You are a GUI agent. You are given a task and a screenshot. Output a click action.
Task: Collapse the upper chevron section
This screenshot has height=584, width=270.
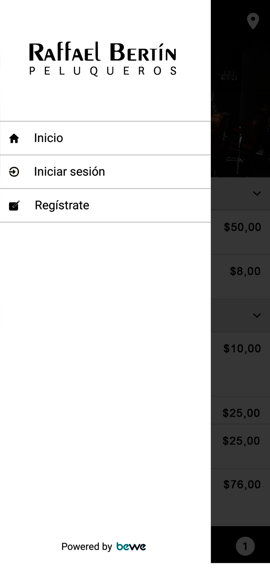click(257, 193)
